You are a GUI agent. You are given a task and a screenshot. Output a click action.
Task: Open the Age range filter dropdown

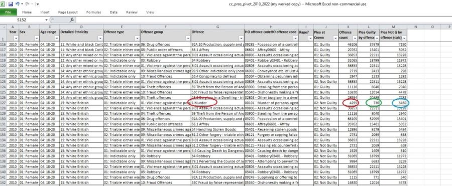click(x=56, y=38)
